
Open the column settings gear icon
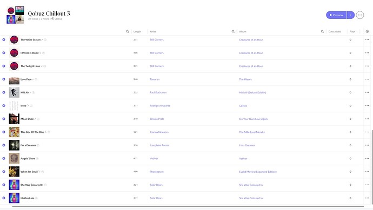pos(367,31)
